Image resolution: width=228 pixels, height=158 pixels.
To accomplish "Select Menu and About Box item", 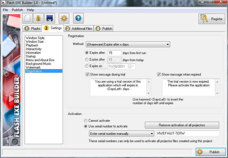I will point(40,60).
